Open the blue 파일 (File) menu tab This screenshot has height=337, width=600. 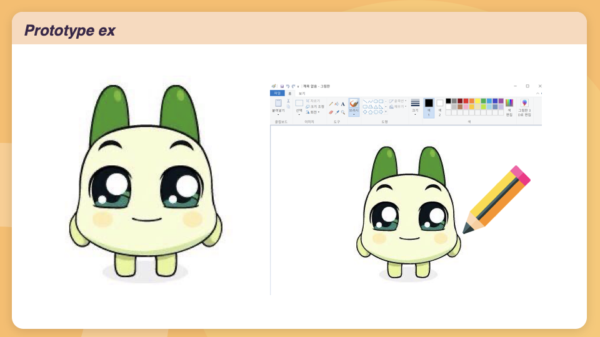coord(277,93)
